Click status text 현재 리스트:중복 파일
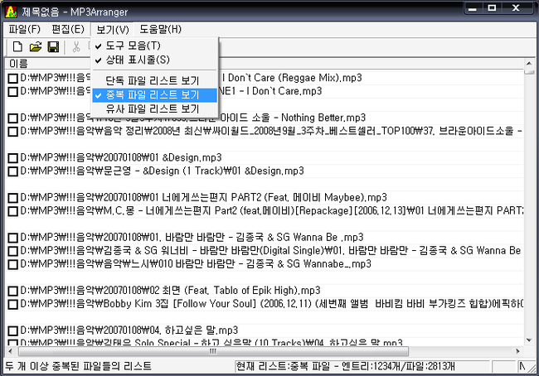 (283, 367)
